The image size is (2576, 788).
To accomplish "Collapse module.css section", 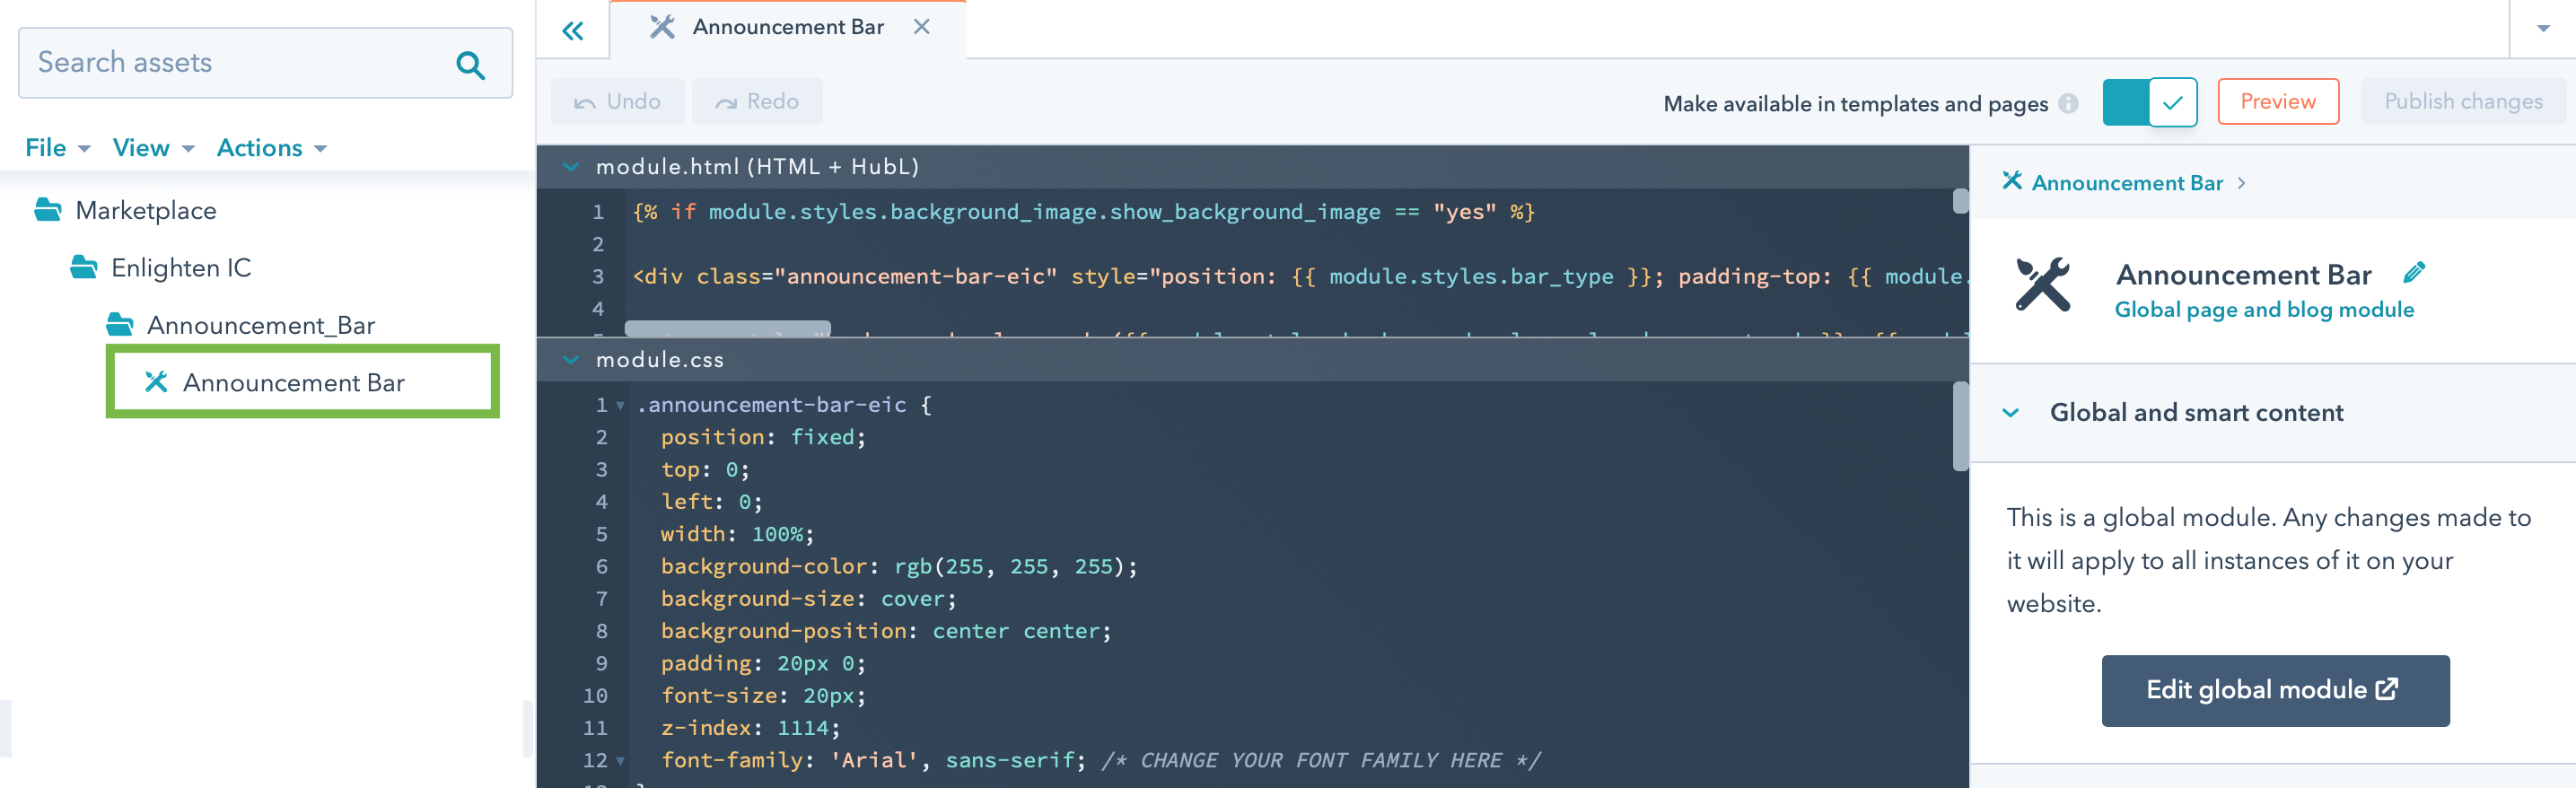I will click(x=571, y=360).
